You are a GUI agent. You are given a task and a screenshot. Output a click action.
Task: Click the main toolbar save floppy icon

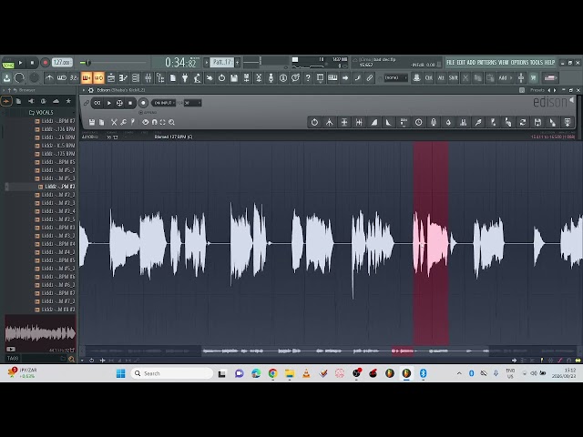pos(234,78)
